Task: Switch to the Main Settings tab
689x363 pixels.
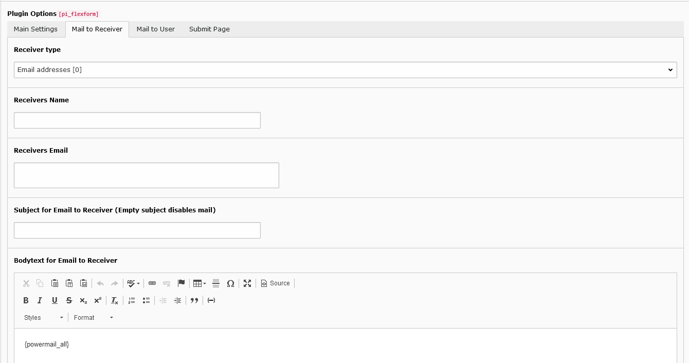Action: 35,29
